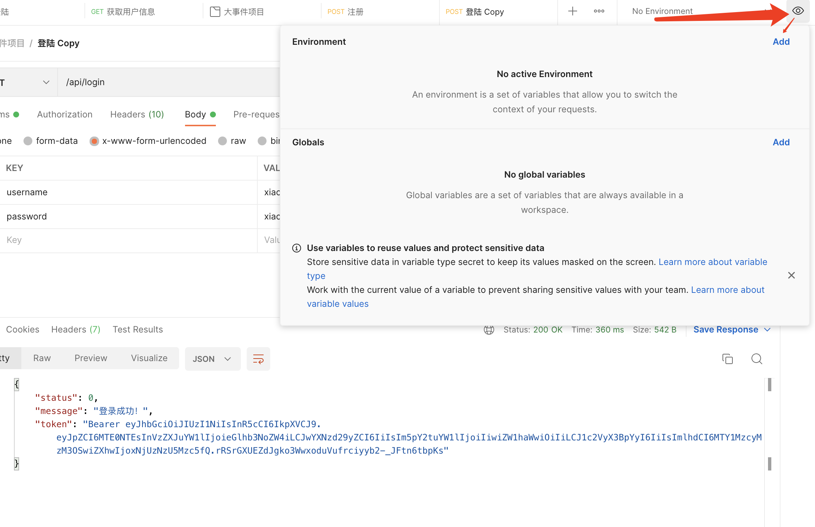Open the environment quick look eye icon
Viewport: 815px width, 527px height.
(797, 11)
